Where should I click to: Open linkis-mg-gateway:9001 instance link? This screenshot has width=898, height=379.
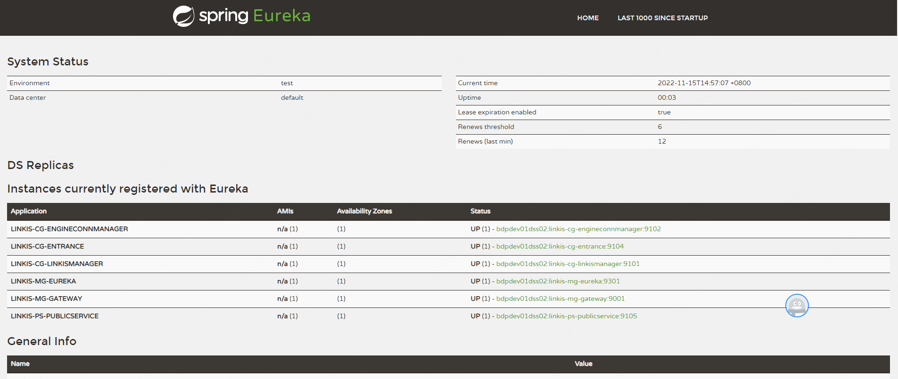click(560, 298)
